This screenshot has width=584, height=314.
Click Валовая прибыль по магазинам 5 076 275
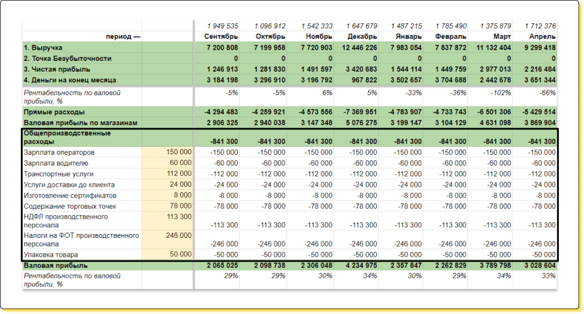(361, 123)
